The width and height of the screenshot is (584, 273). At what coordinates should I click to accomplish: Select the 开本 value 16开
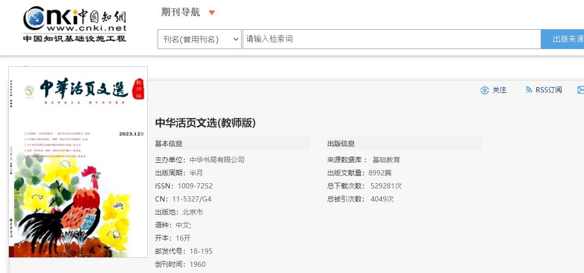(183, 238)
